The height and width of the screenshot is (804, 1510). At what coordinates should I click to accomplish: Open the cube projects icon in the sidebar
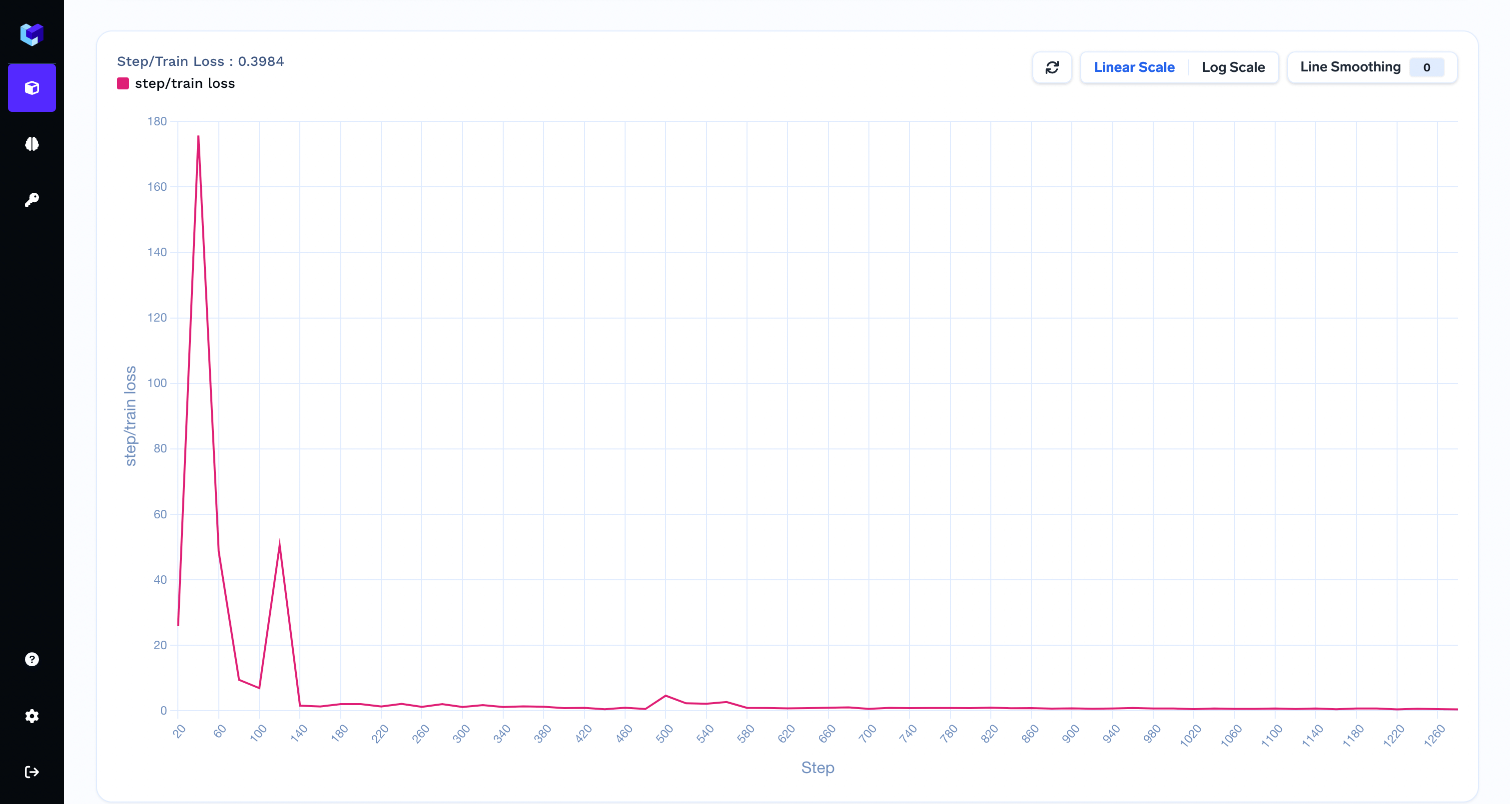(x=31, y=88)
